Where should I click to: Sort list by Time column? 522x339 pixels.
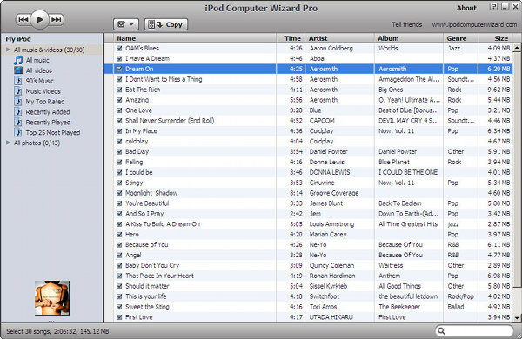point(291,38)
